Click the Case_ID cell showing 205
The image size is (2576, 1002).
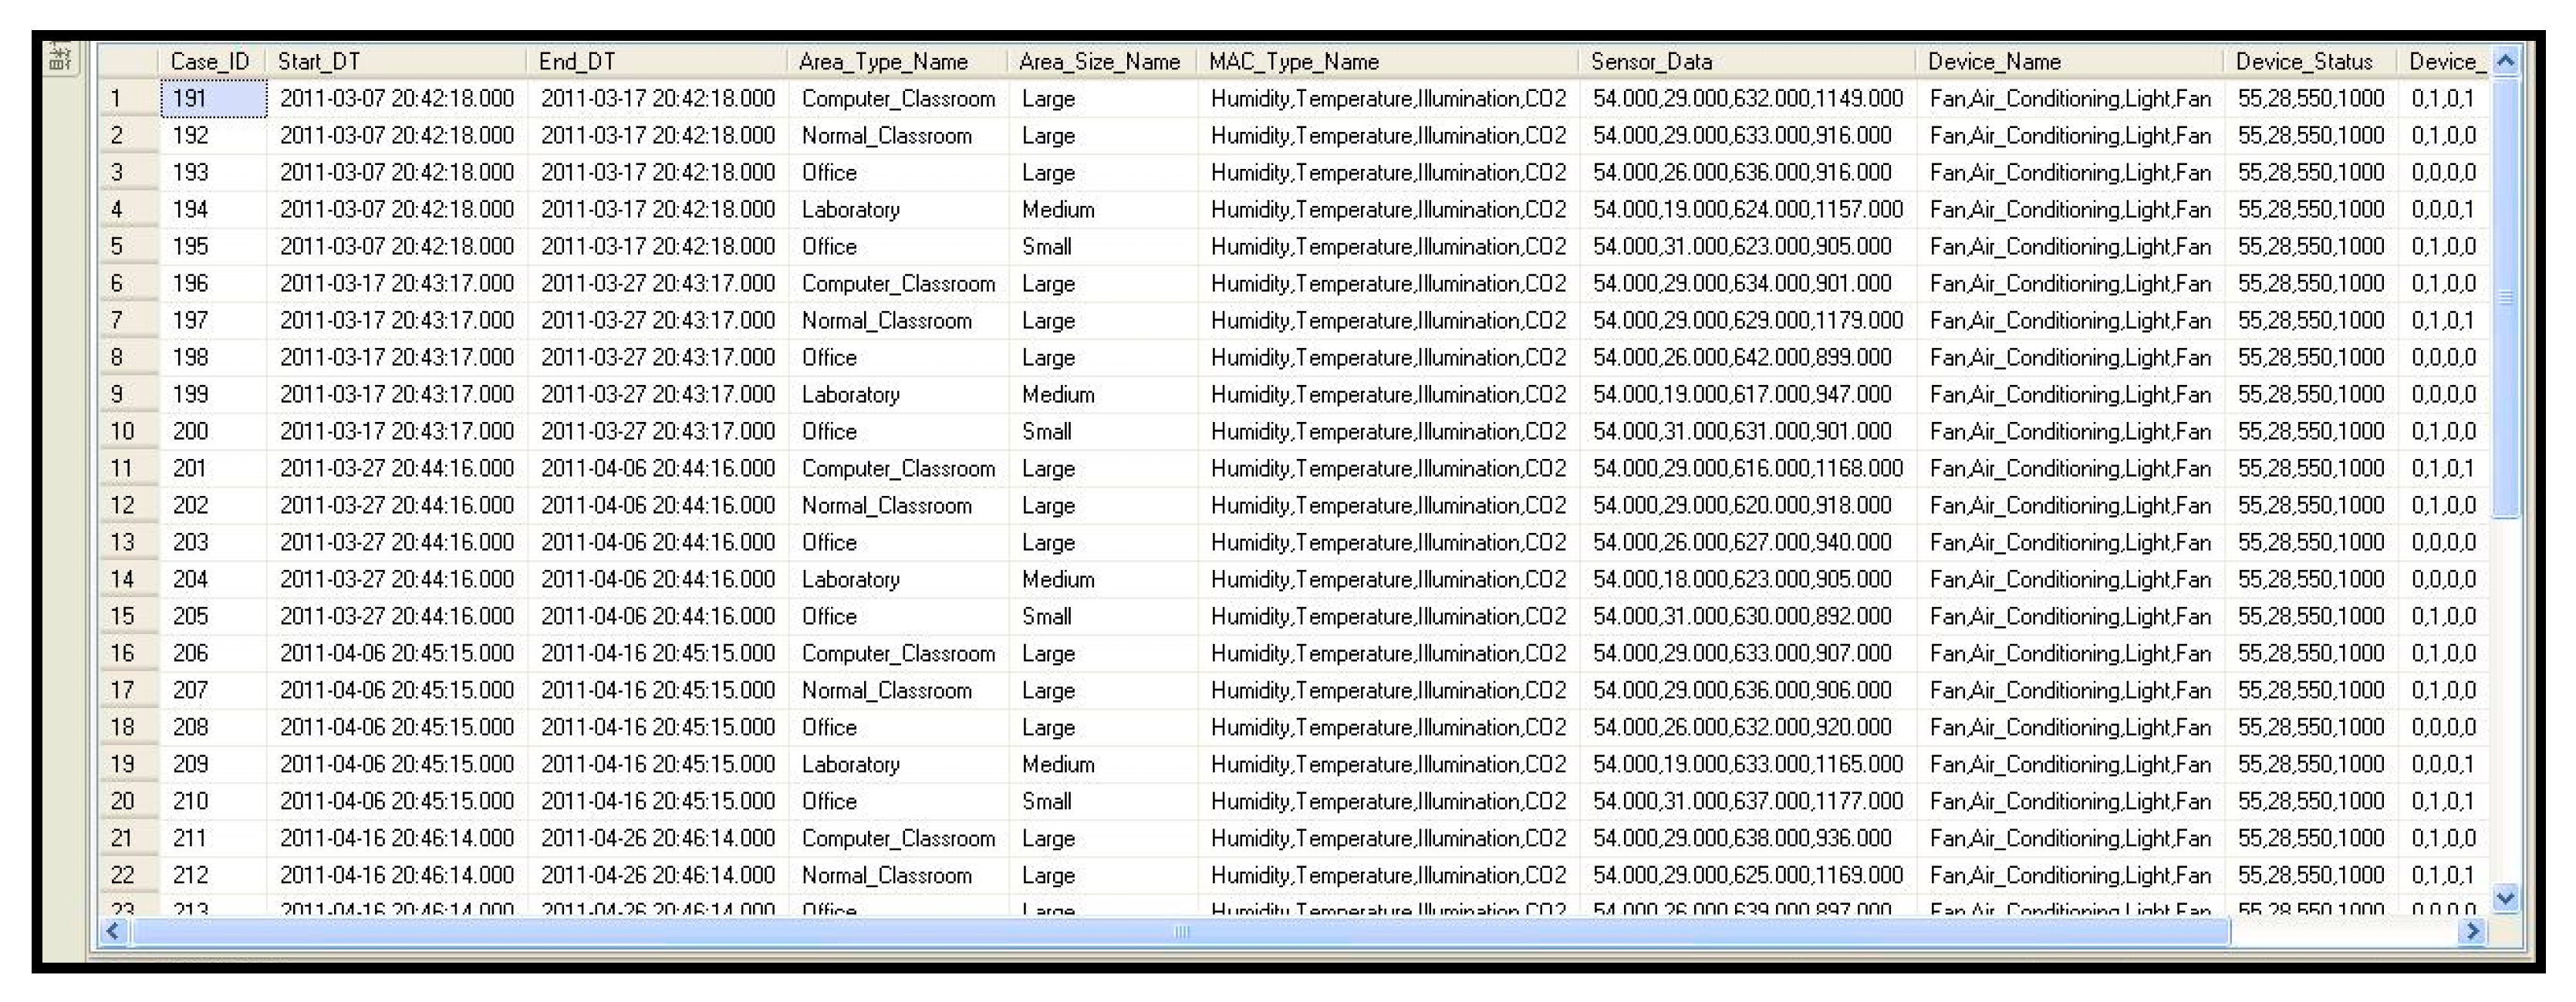[x=213, y=616]
